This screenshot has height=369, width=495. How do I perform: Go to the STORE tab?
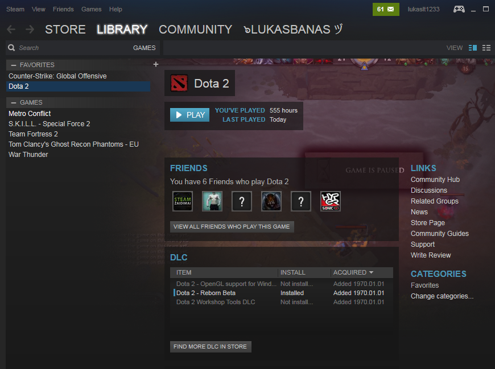(x=65, y=30)
